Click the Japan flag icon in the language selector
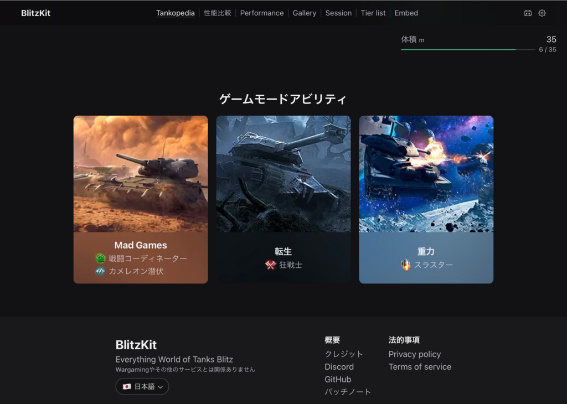The image size is (567, 404). point(127,387)
